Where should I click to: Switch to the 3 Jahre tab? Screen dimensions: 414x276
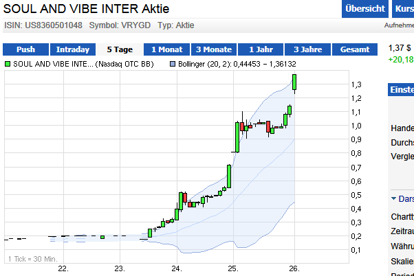click(x=307, y=49)
